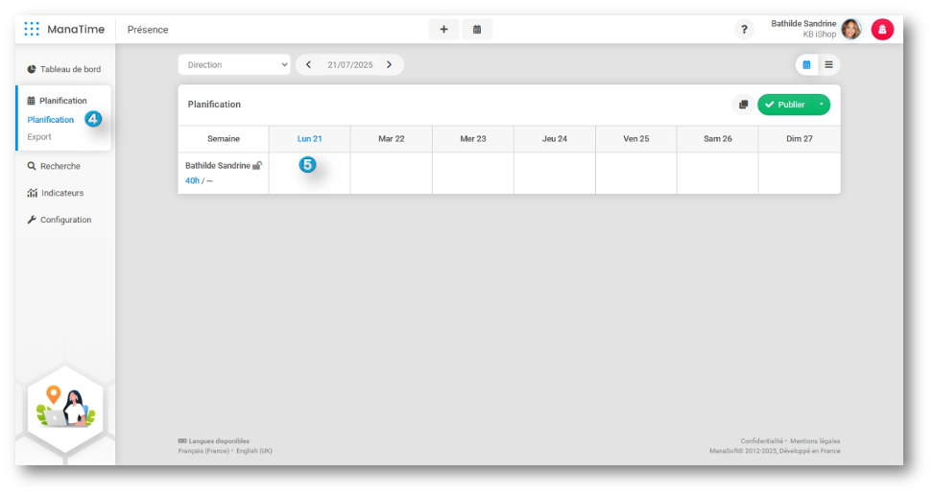Viewport: 933px width, 495px height.
Task: Click the Lun 21 column header
Action: (x=309, y=139)
